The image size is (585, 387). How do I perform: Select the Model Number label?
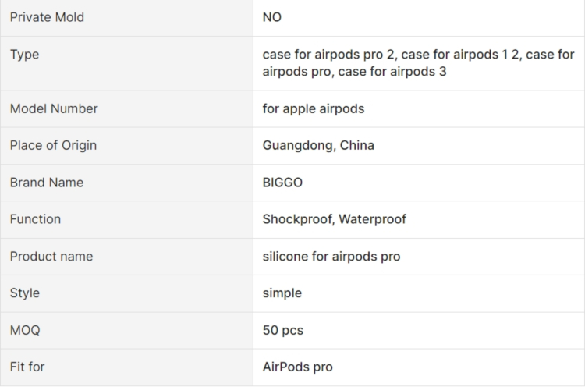[54, 108]
